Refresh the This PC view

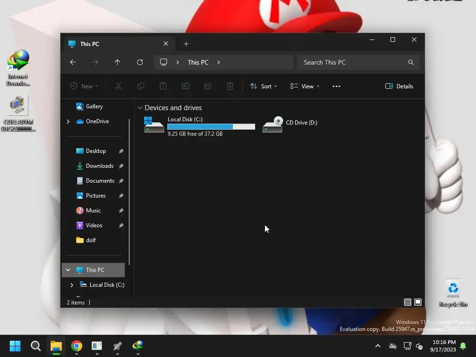click(x=140, y=62)
